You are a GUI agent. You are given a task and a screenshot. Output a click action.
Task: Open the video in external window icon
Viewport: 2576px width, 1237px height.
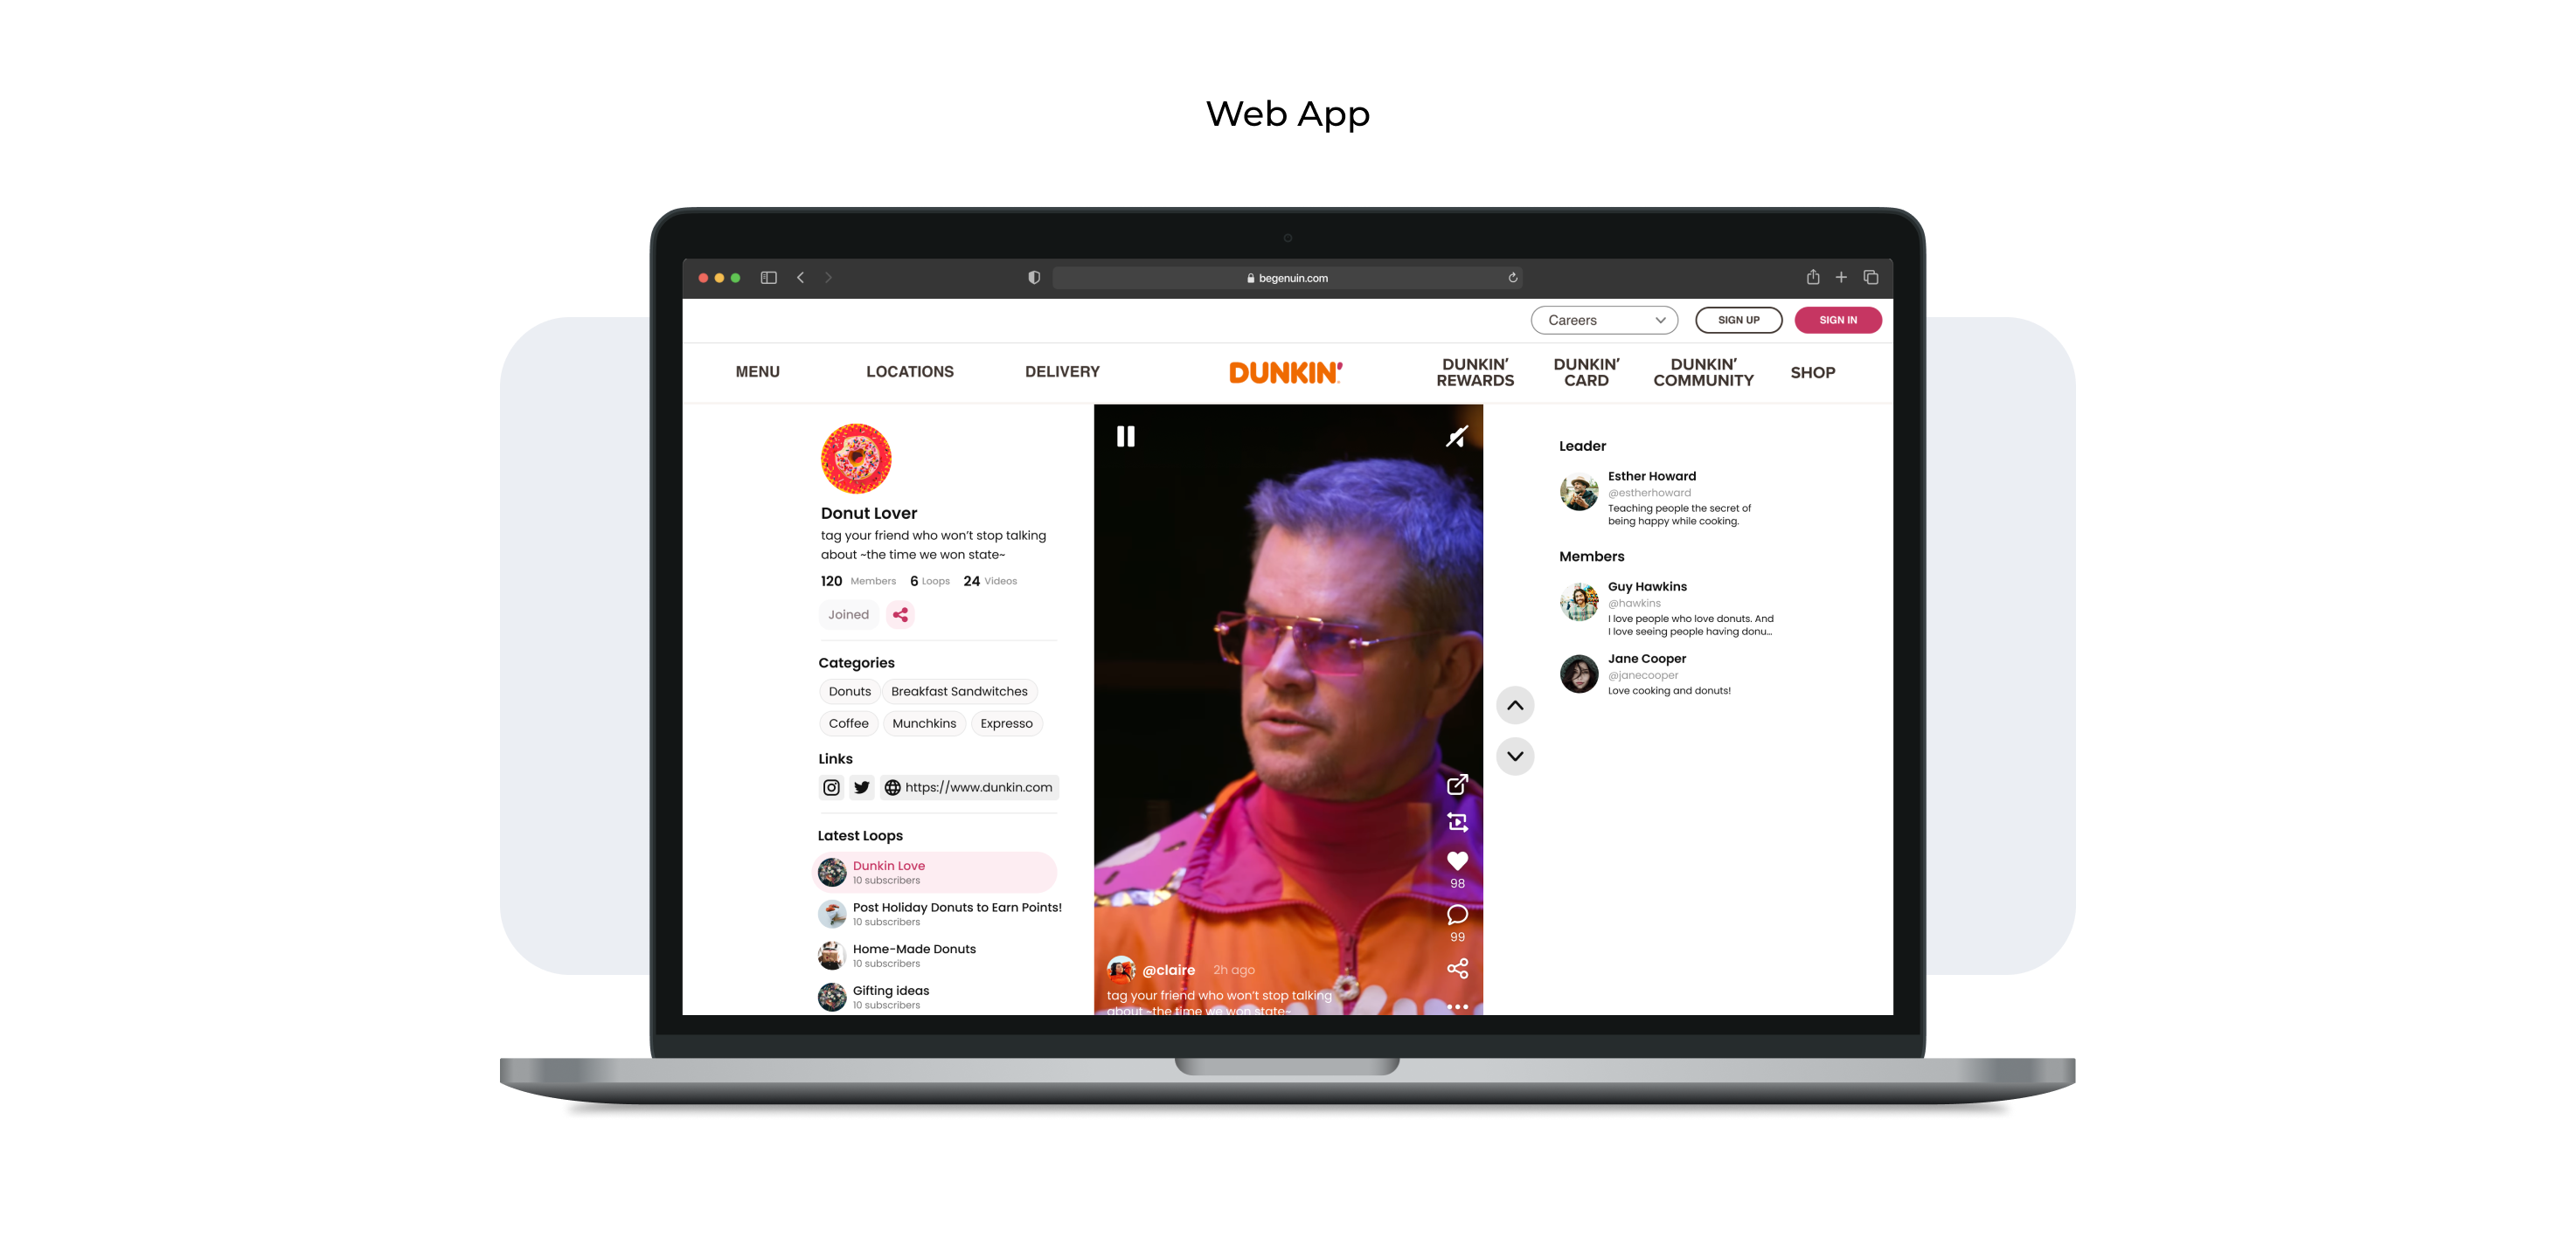point(1457,784)
